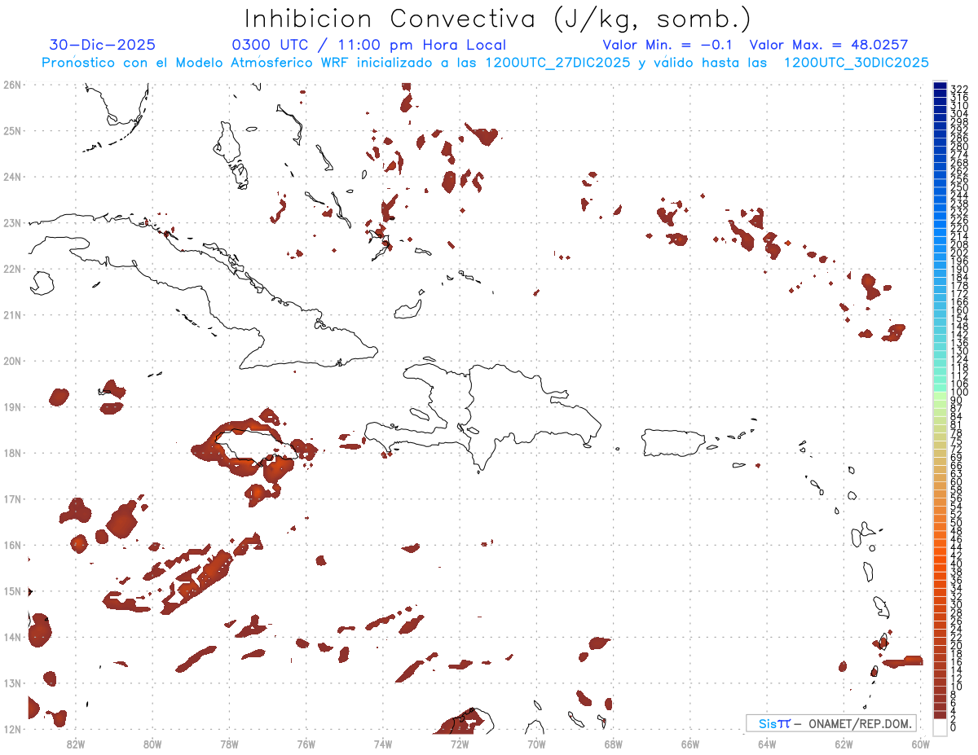Click the "Pronostico con el Modelo Atmosferico WRF" line

(x=486, y=63)
